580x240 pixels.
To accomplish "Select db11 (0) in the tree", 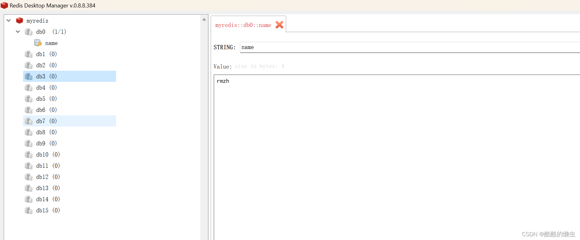I will (48, 166).
